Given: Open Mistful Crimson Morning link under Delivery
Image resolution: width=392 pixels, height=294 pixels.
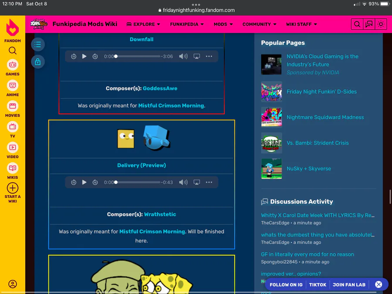Looking at the screenshot, I should (x=152, y=232).
